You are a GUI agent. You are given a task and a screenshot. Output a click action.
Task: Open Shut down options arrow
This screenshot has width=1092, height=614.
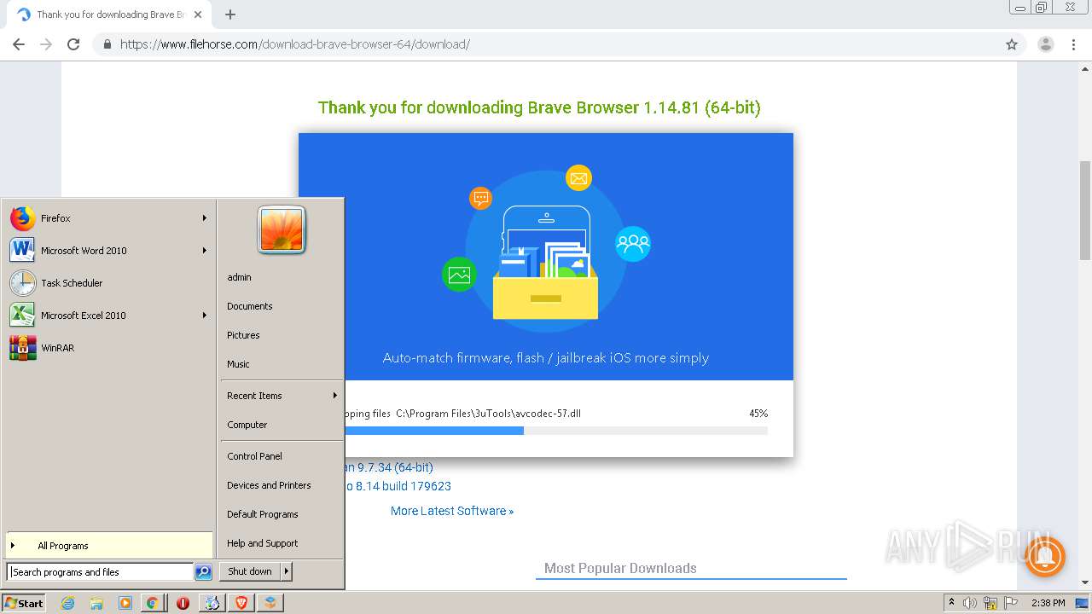click(x=287, y=571)
